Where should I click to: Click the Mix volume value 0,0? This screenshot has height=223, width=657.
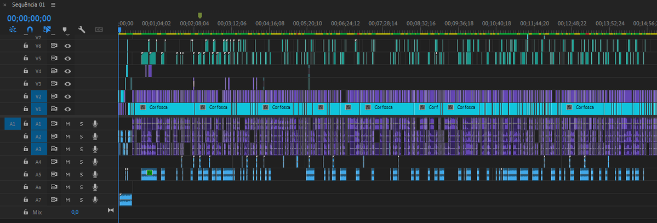(x=75, y=212)
